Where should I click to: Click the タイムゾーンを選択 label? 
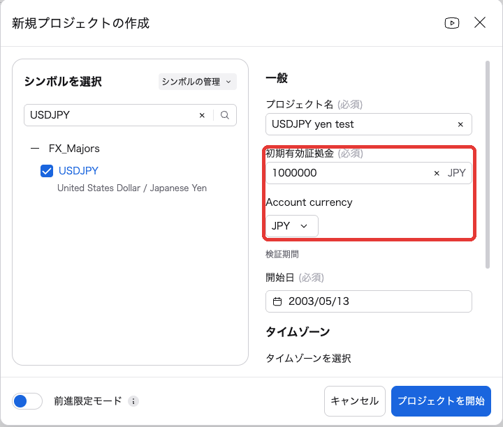308,358
